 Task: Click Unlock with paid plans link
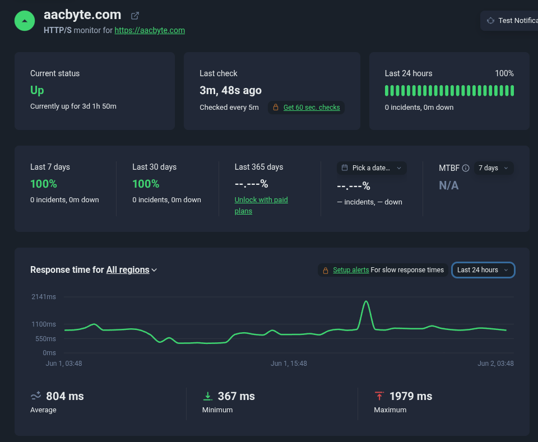click(x=261, y=205)
